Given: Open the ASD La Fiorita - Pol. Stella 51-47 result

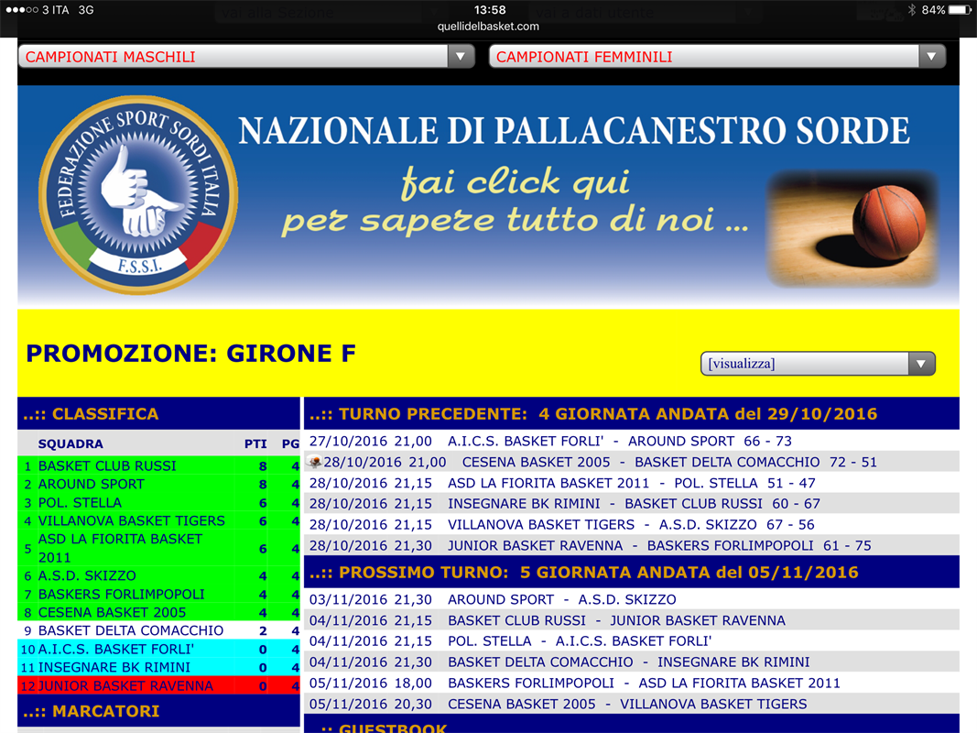Looking at the screenshot, I should coord(631,483).
